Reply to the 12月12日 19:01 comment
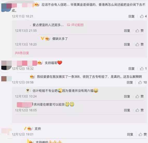The image size is (148, 143). click(130, 134)
